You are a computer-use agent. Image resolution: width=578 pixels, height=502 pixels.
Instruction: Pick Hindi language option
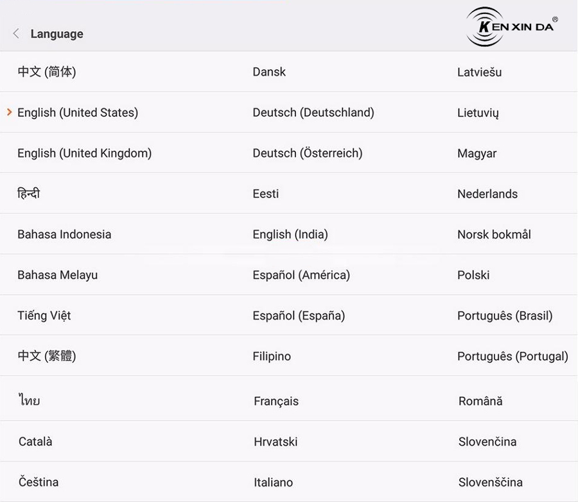pyautogui.click(x=29, y=193)
